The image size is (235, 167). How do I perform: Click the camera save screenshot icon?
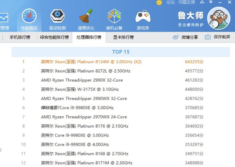point(208,37)
